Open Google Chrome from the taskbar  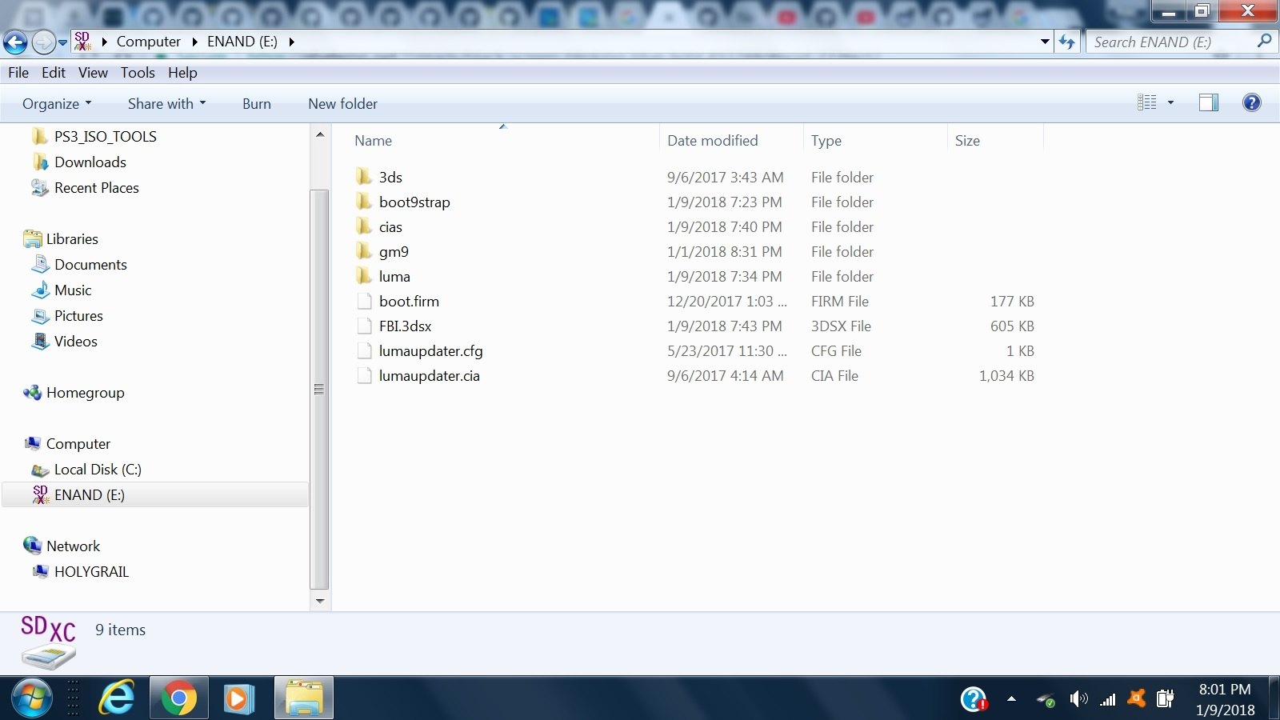point(179,698)
